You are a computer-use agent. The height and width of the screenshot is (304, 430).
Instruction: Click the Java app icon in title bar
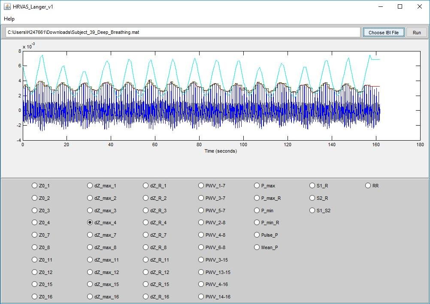click(7, 7)
